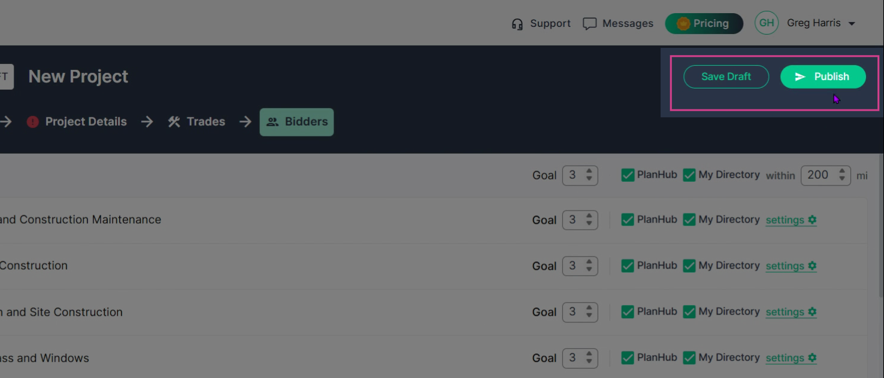
Task: Click the 200 miles distance input field
Action: (825, 175)
